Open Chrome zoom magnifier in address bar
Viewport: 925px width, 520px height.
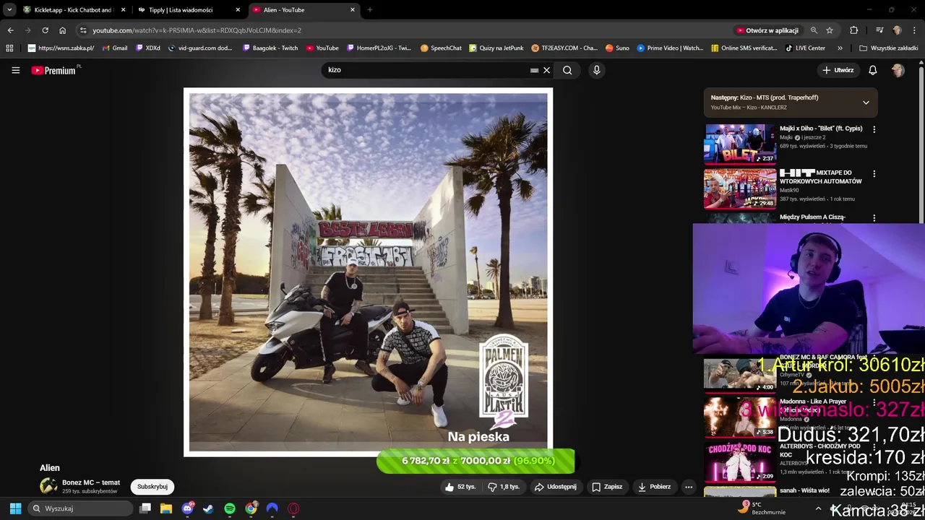(x=814, y=30)
